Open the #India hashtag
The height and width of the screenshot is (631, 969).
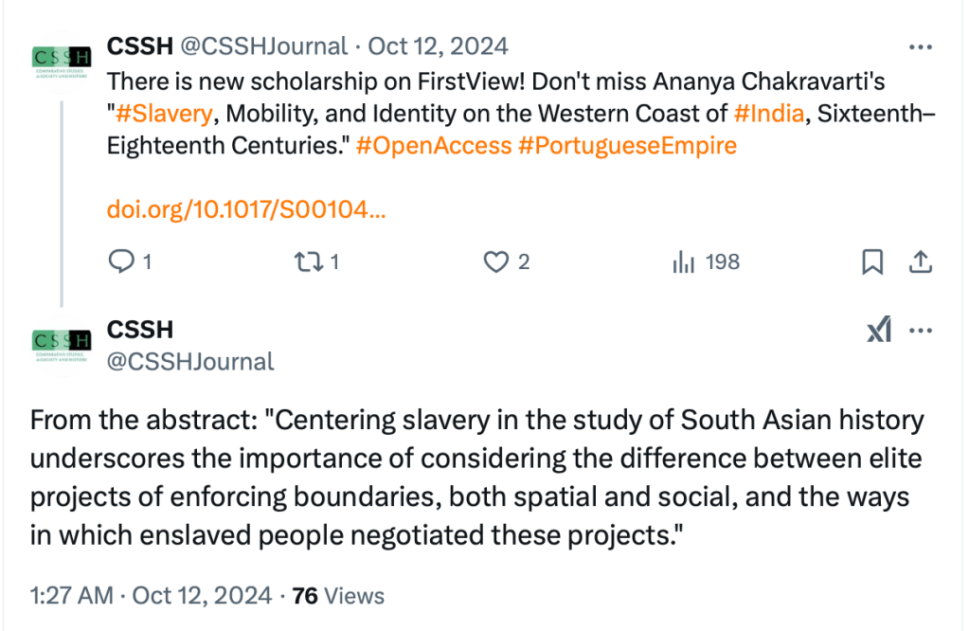click(768, 114)
